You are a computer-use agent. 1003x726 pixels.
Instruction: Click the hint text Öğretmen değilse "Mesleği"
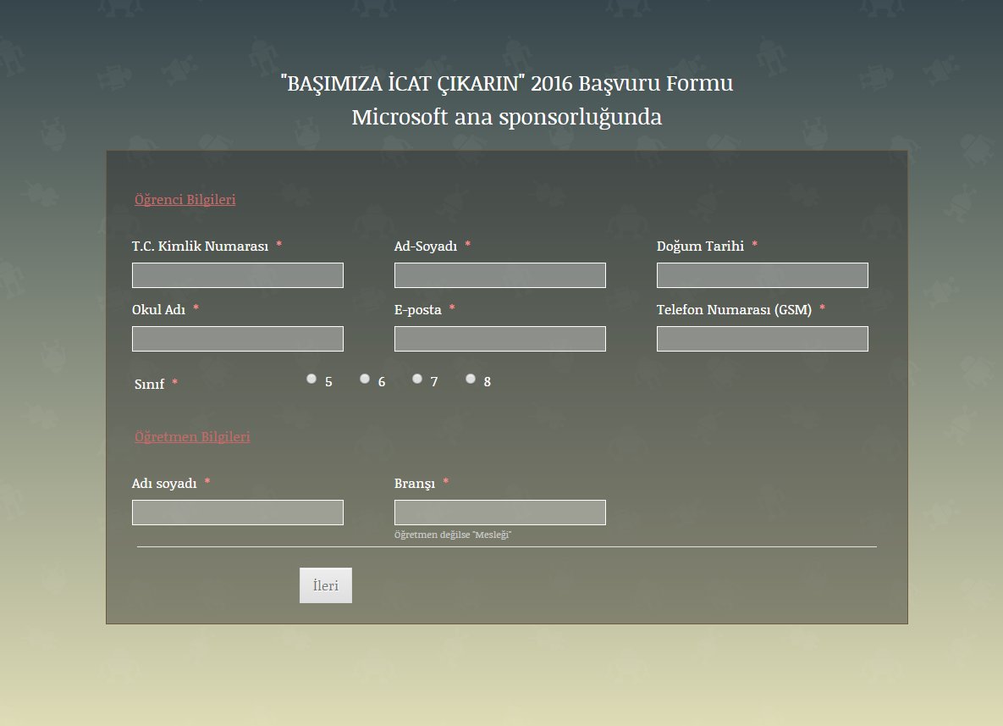coord(453,535)
